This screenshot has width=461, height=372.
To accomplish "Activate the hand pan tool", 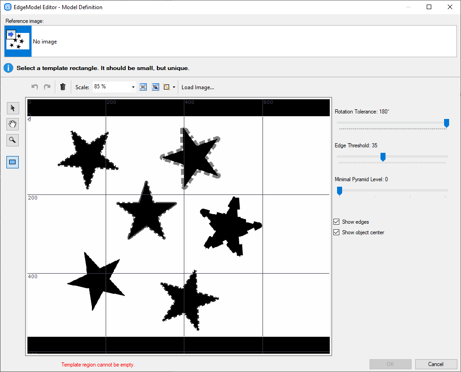I will pyautogui.click(x=12, y=124).
